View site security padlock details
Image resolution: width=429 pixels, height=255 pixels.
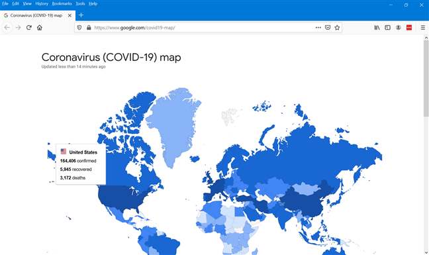pyautogui.click(x=89, y=28)
